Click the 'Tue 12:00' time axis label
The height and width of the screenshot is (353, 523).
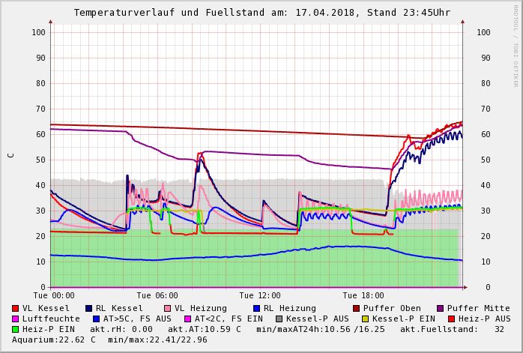click(x=260, y=295)
